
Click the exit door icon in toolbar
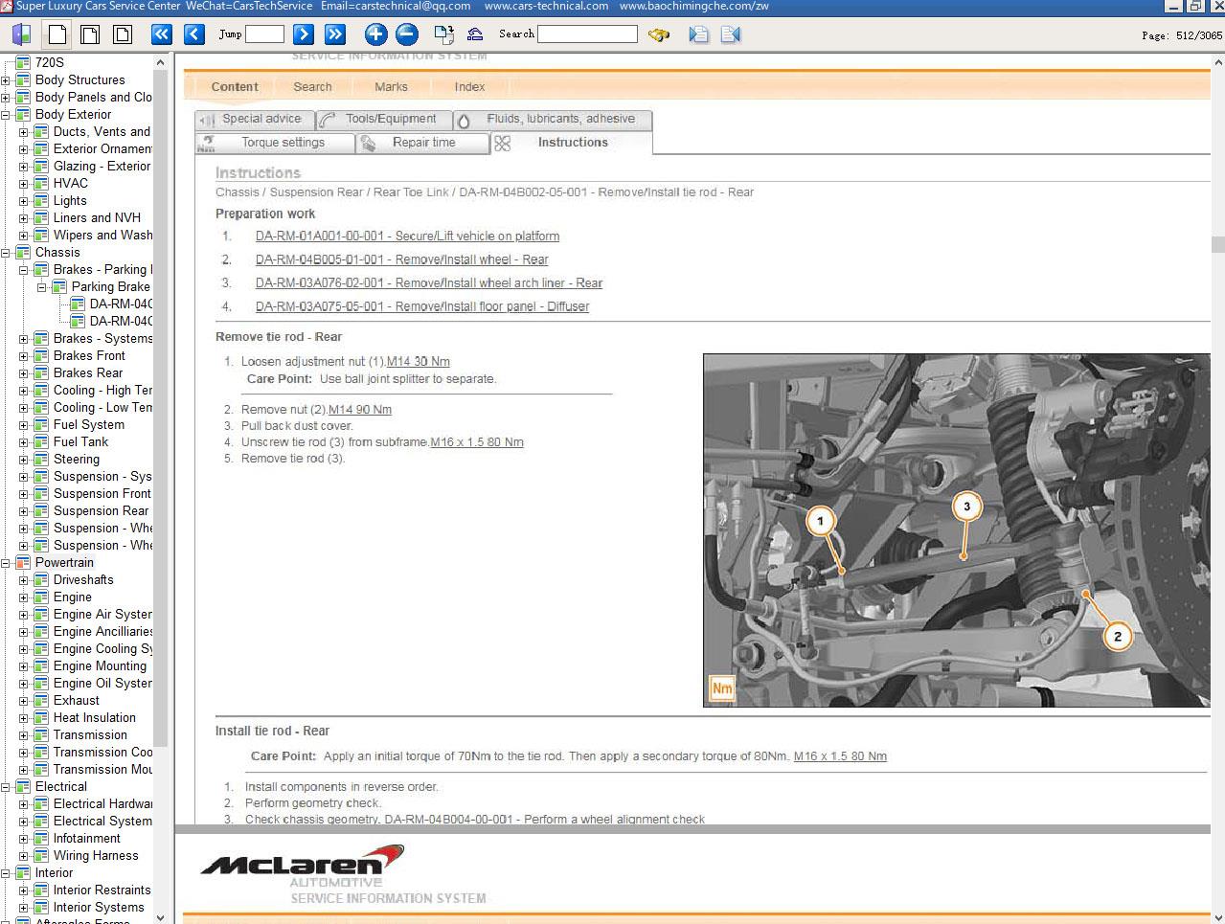pos(21,34)
